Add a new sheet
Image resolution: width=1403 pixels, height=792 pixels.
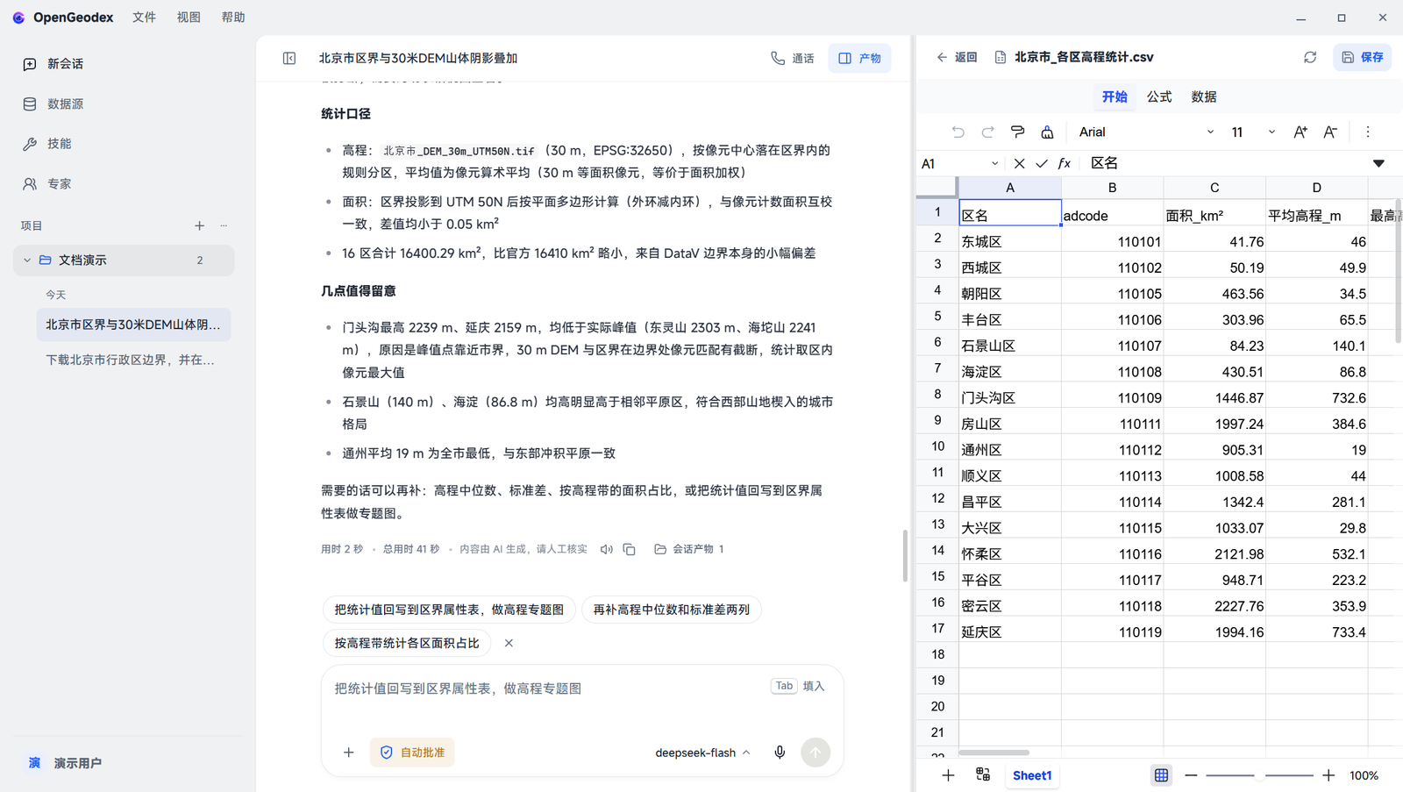(x=948, y=775)
